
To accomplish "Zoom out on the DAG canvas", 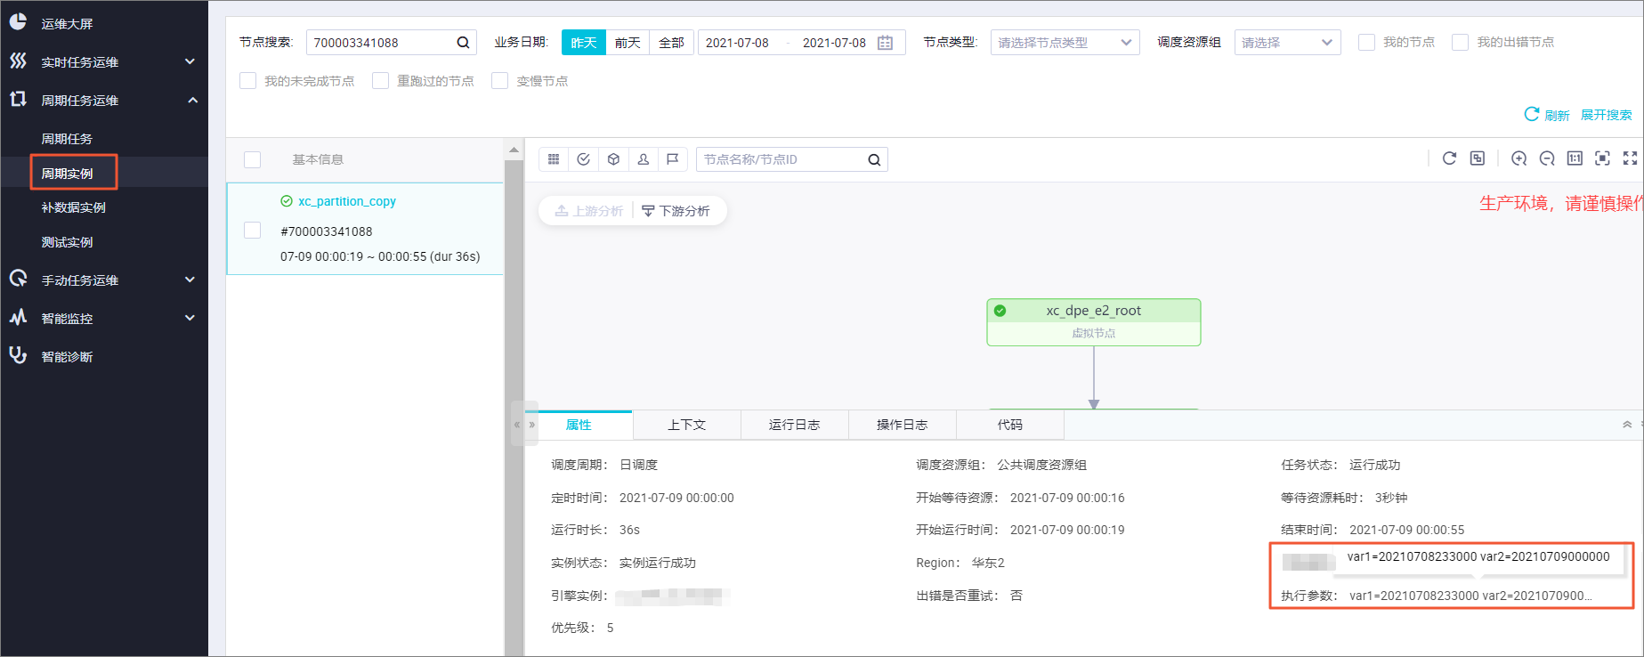I will [x=1547, y=158].
